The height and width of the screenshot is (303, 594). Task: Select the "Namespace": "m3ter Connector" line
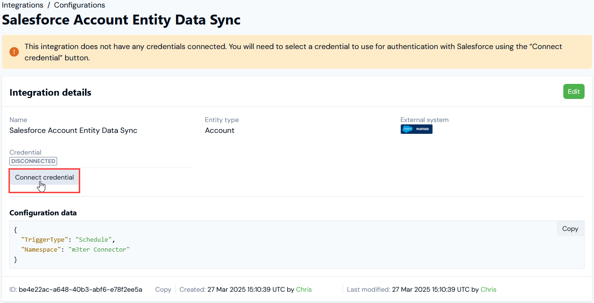(75, 249)
